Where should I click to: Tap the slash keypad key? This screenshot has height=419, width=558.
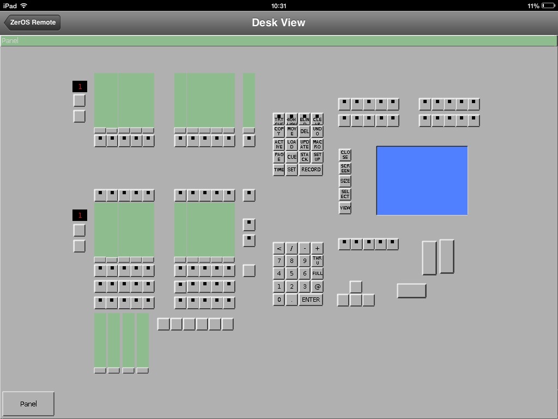click(292, 248)
